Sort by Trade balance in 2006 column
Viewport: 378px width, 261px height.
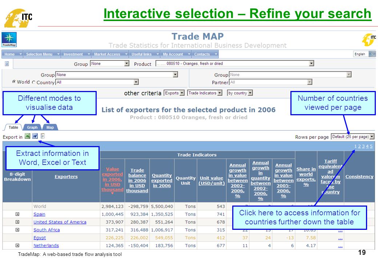(137, 180)
